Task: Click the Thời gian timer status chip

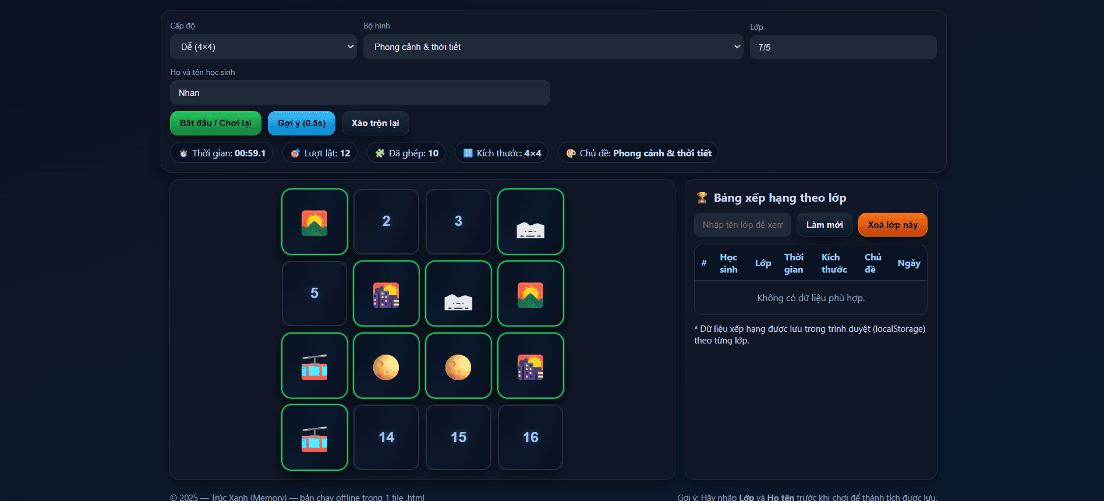Action: pos(222,153)
